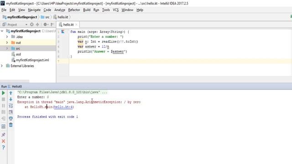Toggle soft-wrap icon in Run panel
This screenshot has width=292, height=164.
(x=11, y=106)
